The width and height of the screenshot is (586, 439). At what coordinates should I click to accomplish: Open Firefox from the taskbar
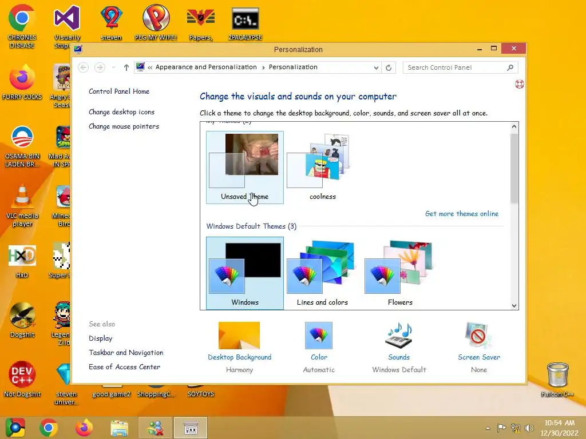[84, 428]
